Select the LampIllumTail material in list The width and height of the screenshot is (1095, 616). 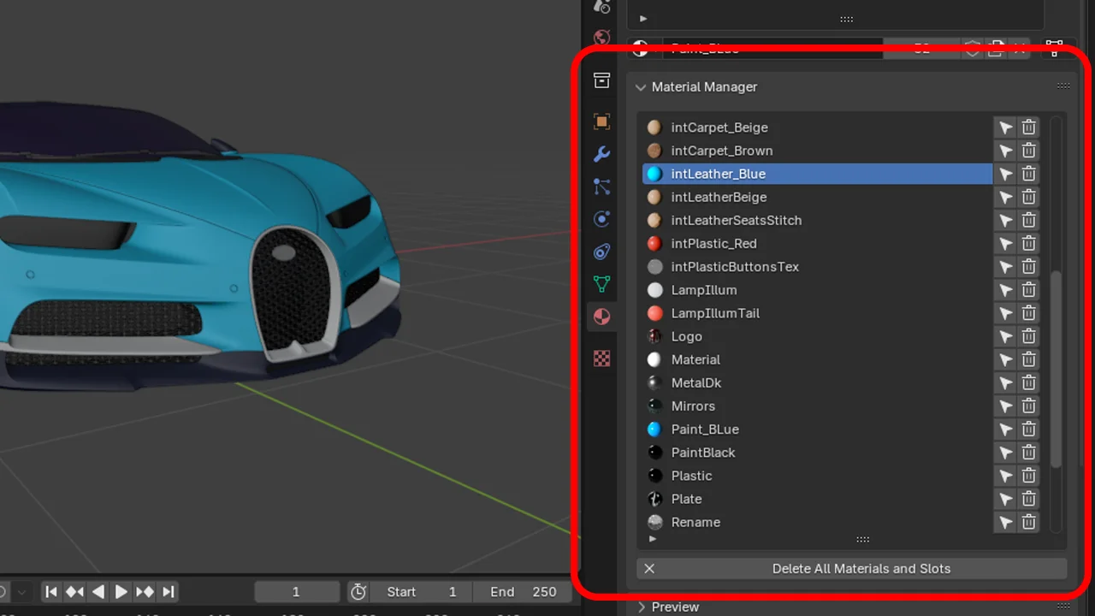pyautogui.click(x=715, y=313)
